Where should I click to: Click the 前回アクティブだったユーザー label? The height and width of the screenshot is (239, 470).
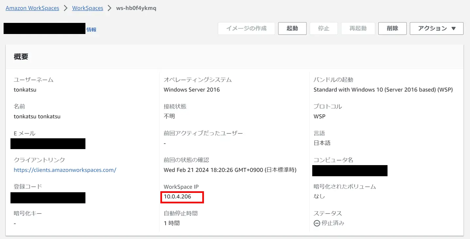pos(203,133)
